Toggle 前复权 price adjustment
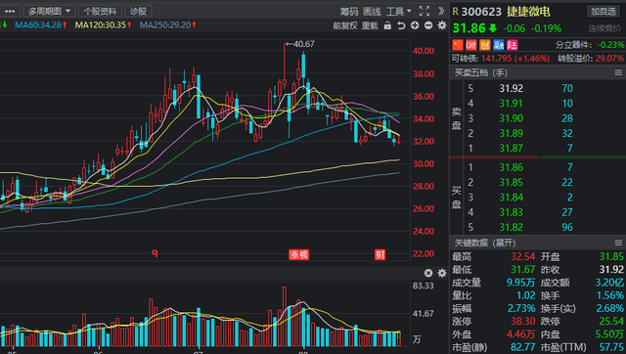The height and width of the screenshot is (354, 626). [x=345, y=26]
